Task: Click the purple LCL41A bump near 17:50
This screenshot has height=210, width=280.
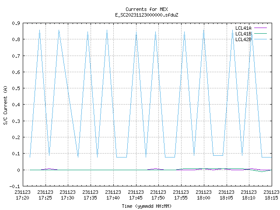Action: click(x=156, y=169)
